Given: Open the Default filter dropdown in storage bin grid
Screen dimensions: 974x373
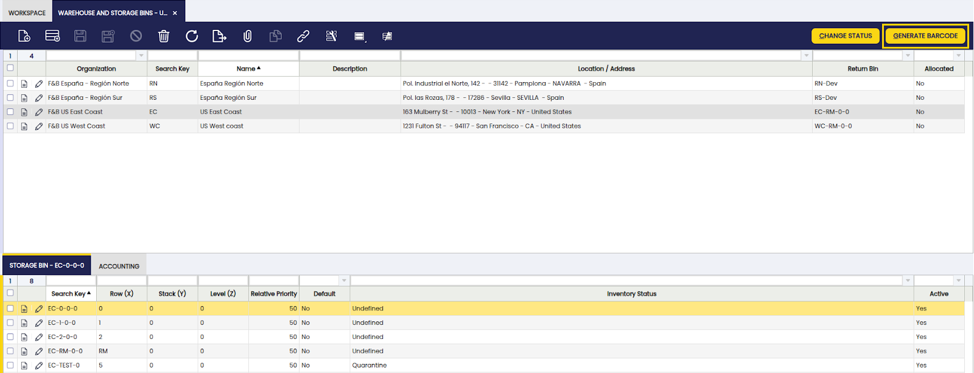Looking at the screenshot, I should point(344,281).
